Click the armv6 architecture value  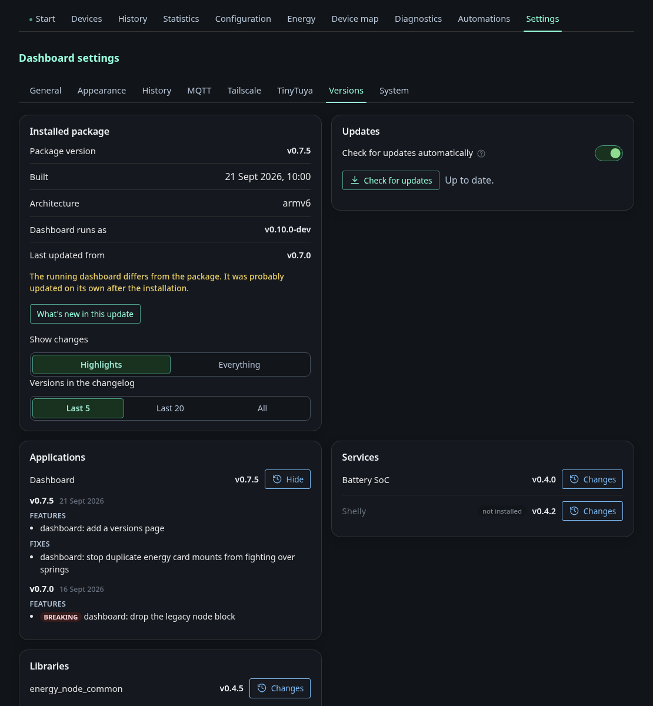296,204
